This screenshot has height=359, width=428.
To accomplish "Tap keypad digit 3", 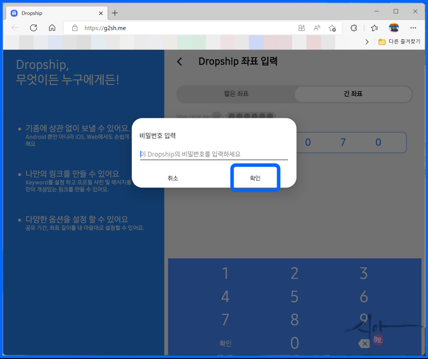I will click(x=364, y=273).
